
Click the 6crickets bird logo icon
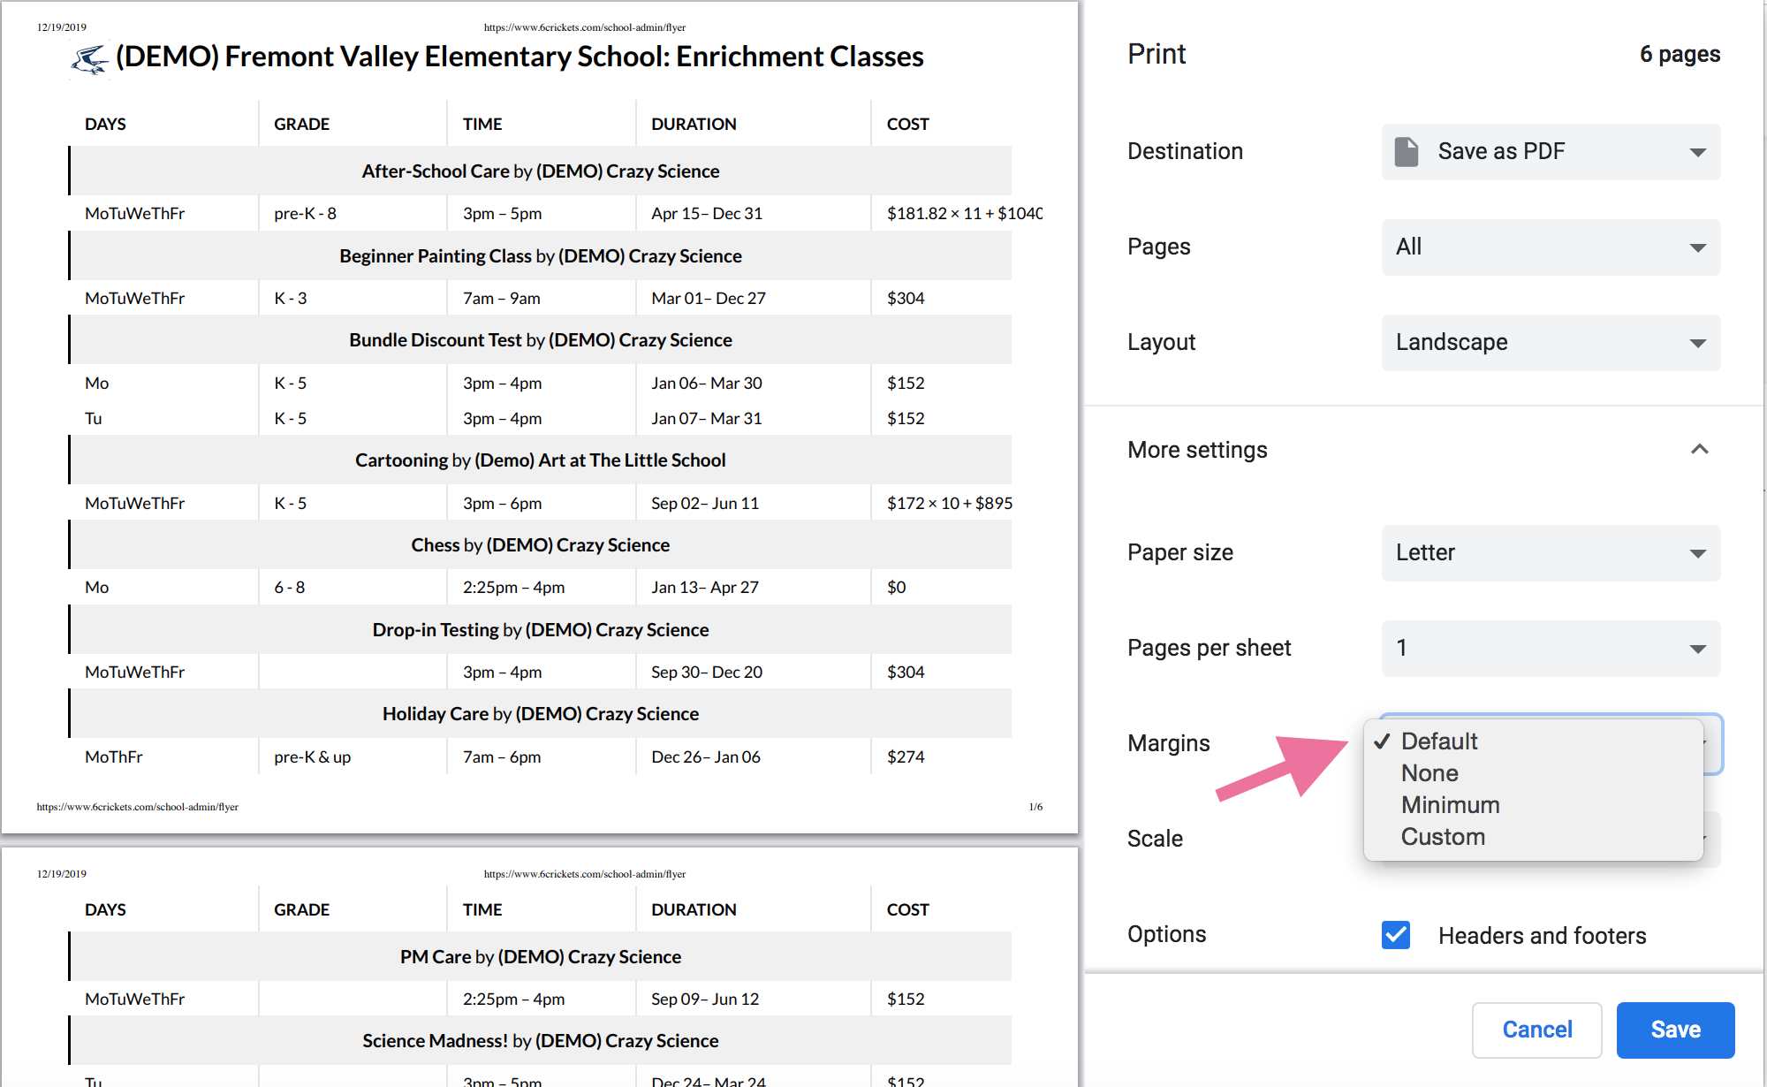click(89, 60)
